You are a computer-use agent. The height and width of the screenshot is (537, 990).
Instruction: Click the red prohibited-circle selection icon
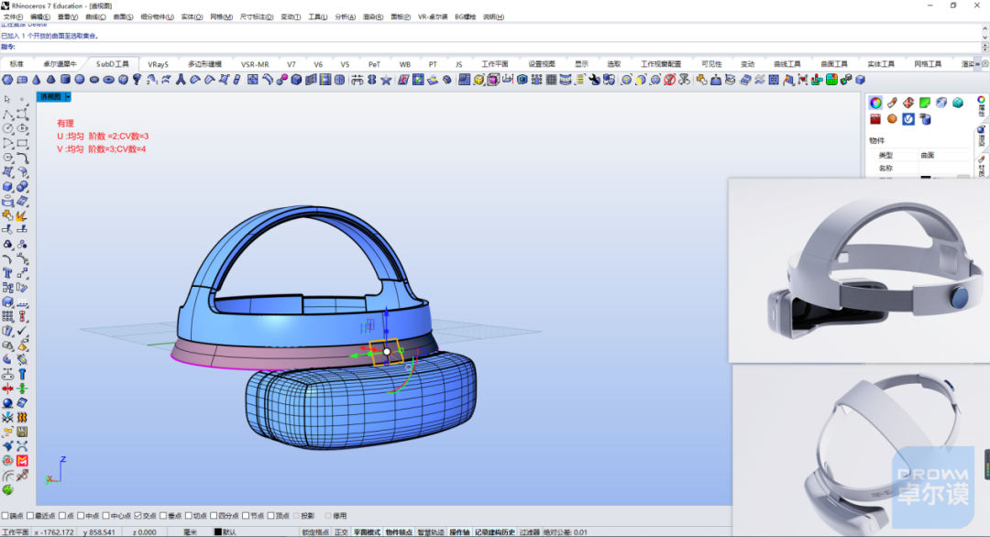tap(669, 80)
